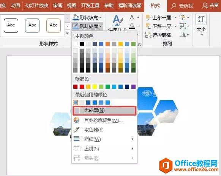Click the dashed line icon

[x=77, y=148]
